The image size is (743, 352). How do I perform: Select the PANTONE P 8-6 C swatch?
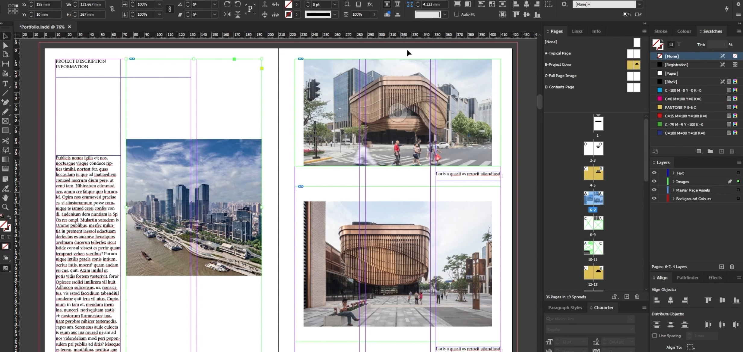pos(680,107)
